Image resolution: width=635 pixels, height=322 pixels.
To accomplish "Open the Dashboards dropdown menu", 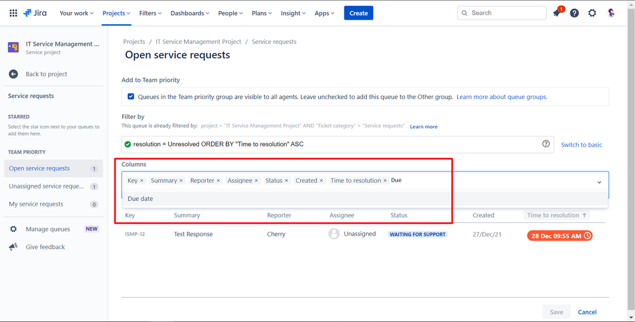I will pyautogui.click(x=189, y=13).
